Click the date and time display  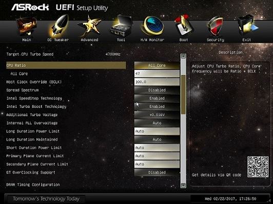click(x=230, y=198)
